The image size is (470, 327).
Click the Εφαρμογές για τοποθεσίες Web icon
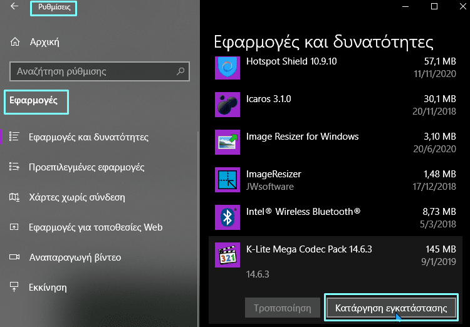tap(14, 227)
